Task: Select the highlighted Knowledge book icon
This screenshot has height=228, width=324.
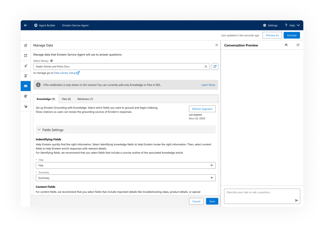Action: (25, 86)
